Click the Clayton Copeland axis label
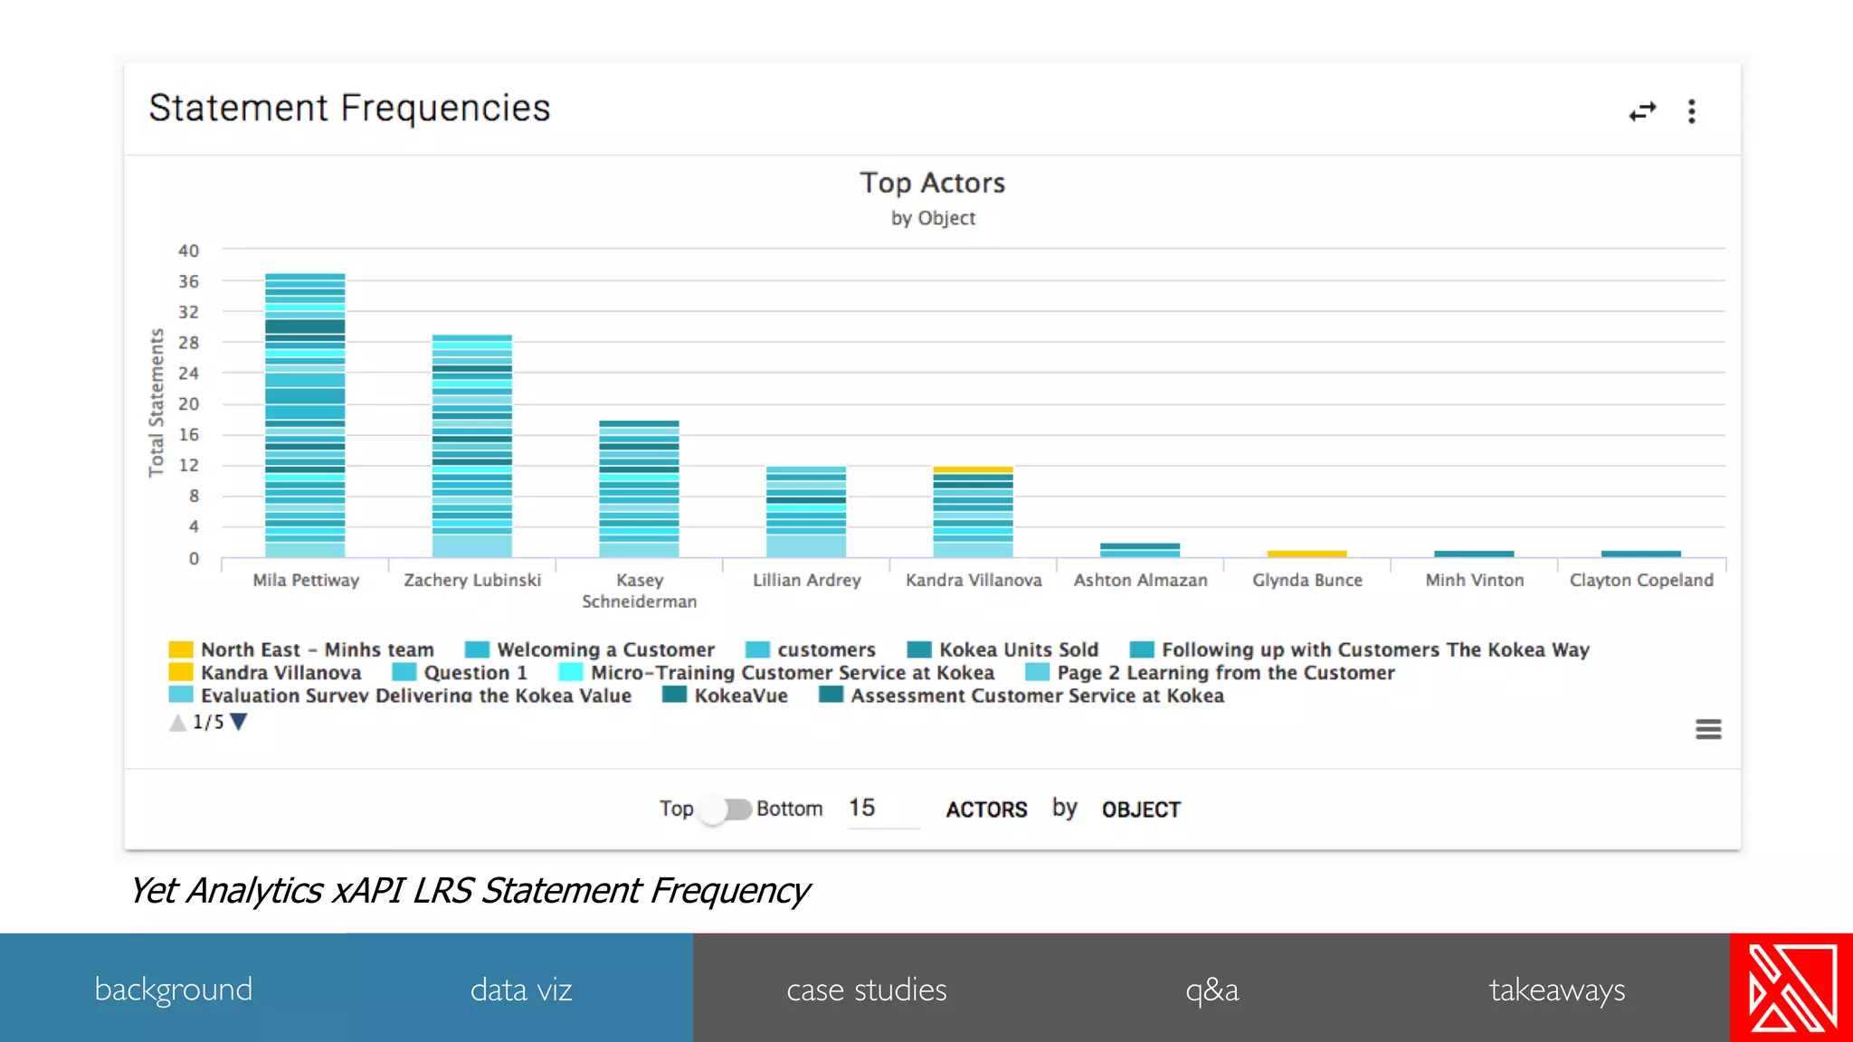This screenshot has width=1853, height=1042. pyautogui.click(x=1641, y=580)
